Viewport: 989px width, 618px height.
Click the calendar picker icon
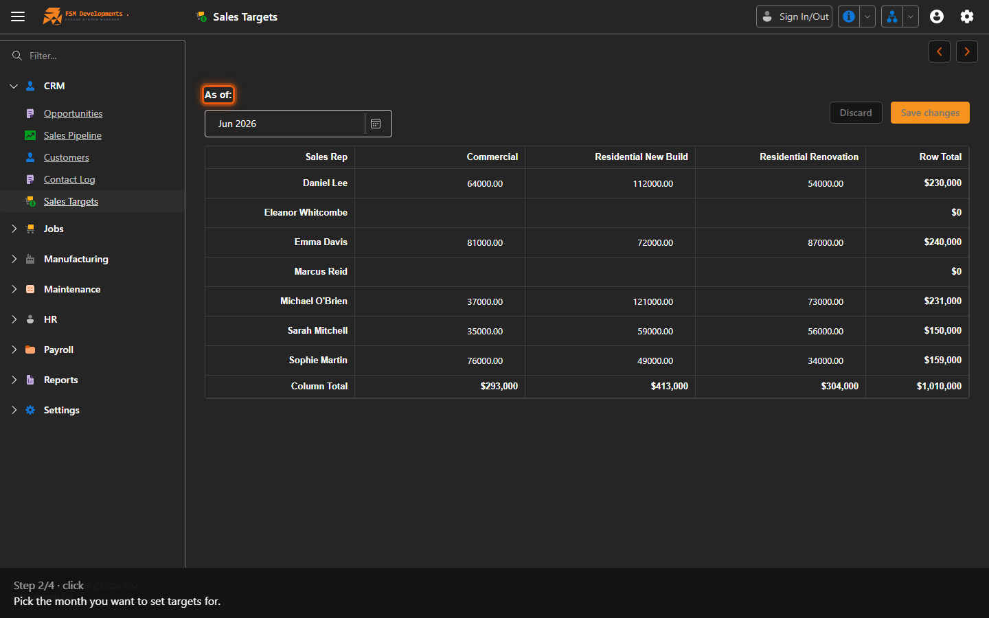point(376,124)
